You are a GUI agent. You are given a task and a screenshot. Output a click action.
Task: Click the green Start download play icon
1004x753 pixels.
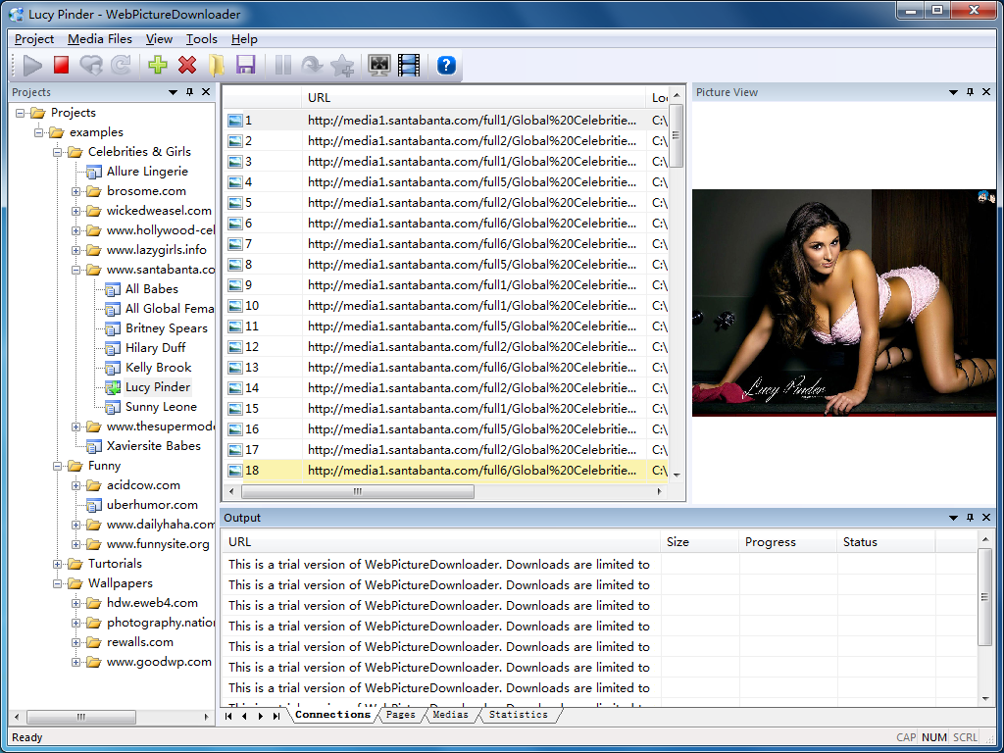[x=32, y=66]
